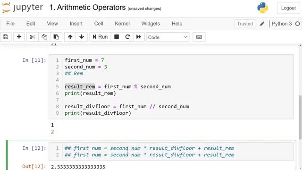The image size is (302, 170).
Task: Open the View menu
Action: pos(52,24)
